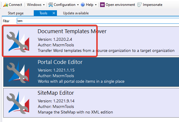The height and width of the screenshot is (122, 179).
Task: Switch to the Start page tab
Action: tap(16, 13)
